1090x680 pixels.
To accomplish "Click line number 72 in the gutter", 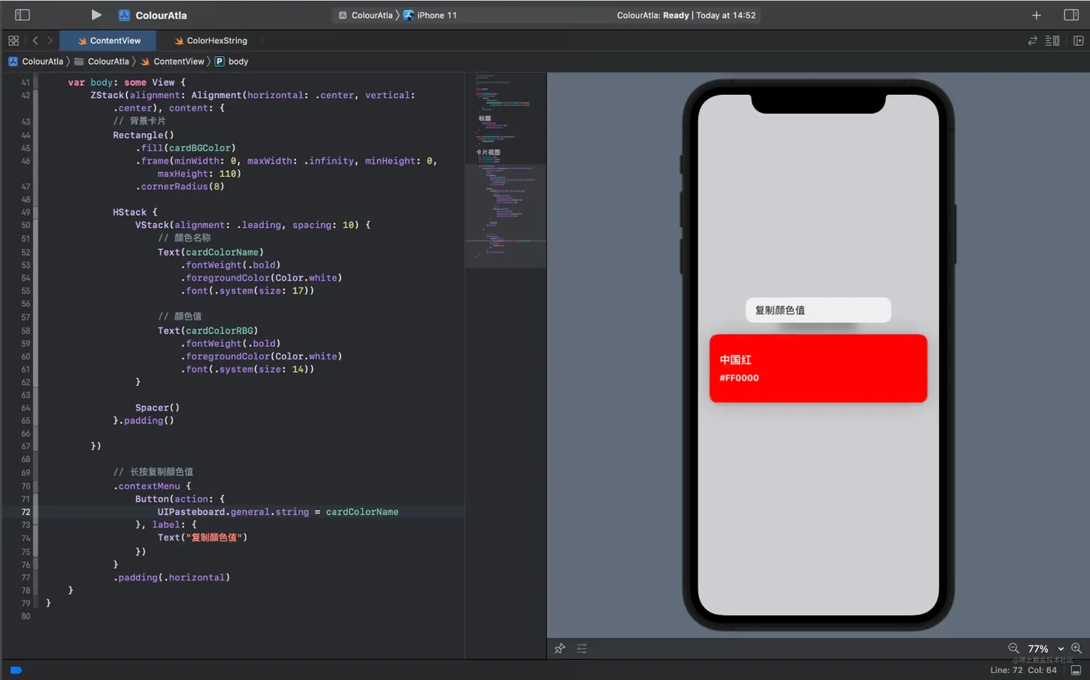I will click(x=26, y=512).
